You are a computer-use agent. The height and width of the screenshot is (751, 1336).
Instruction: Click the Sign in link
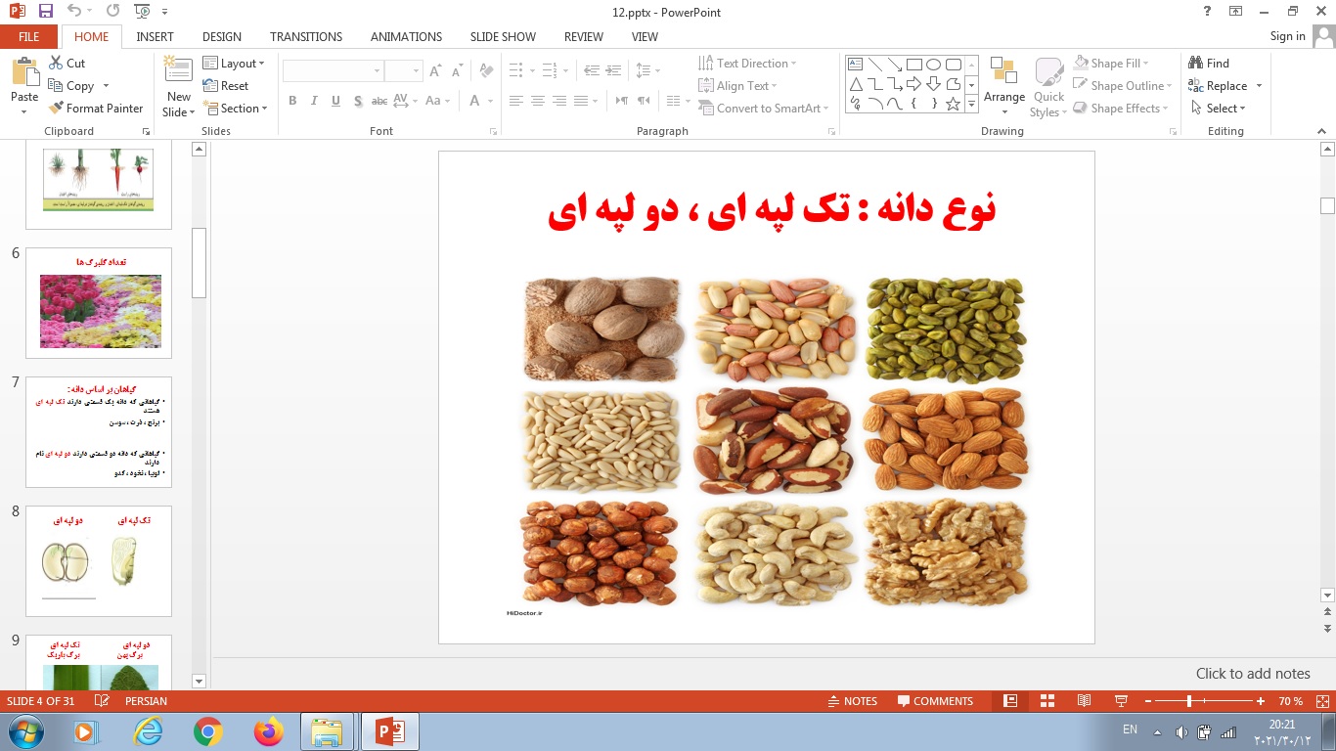click(x=1287, y=36)
